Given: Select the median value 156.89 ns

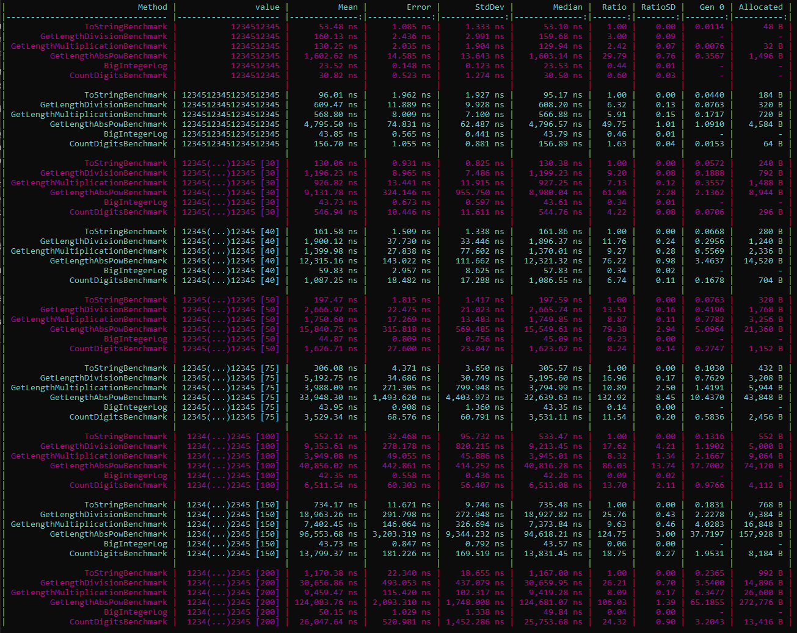Looking at the screenshot, I should (561, 144).
